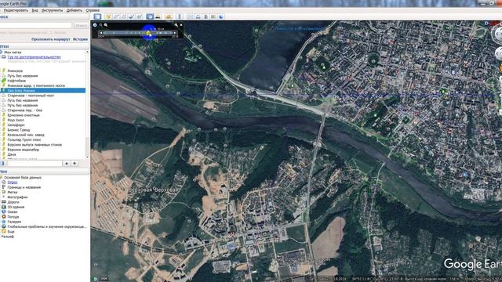Select the Нефтебаза polygon item
Image resolution: width=502 pixels, height=282 pixels.
pos(16,81)
